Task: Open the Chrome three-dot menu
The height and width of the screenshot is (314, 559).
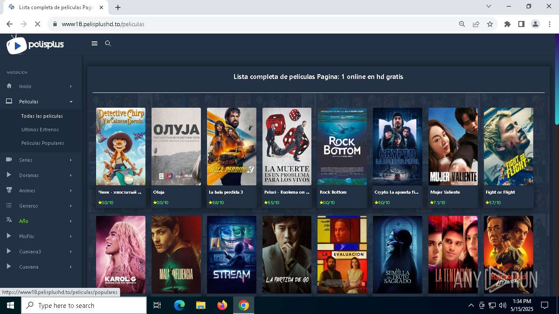Action: coord(549,24)
